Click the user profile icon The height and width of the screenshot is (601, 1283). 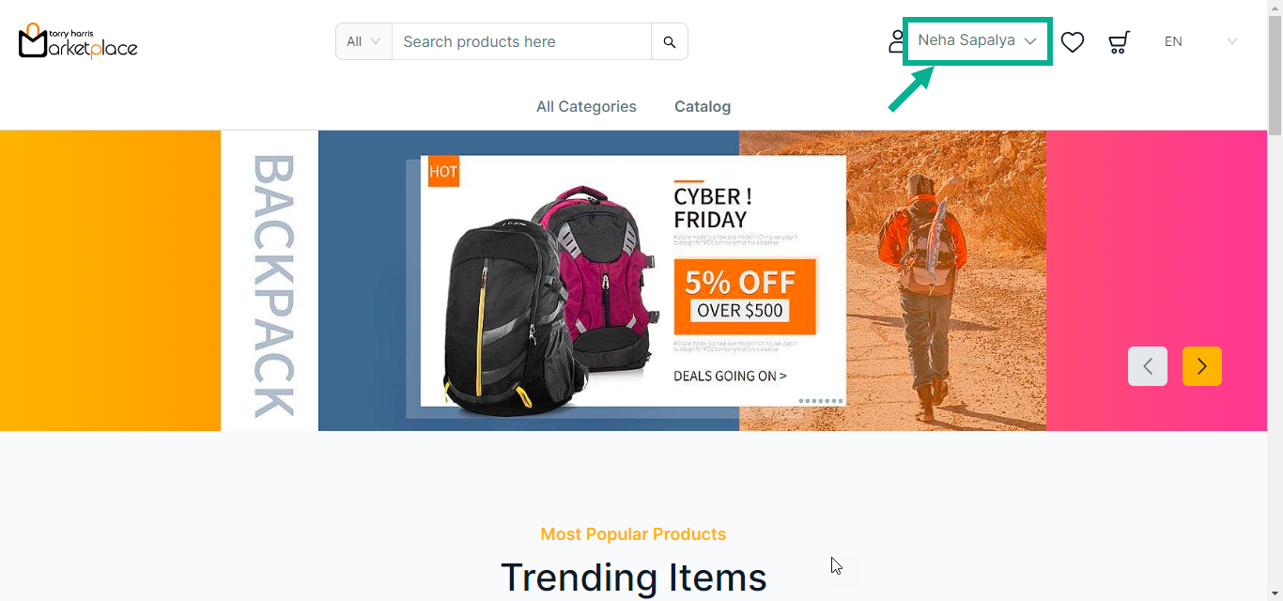click(897, 41)
